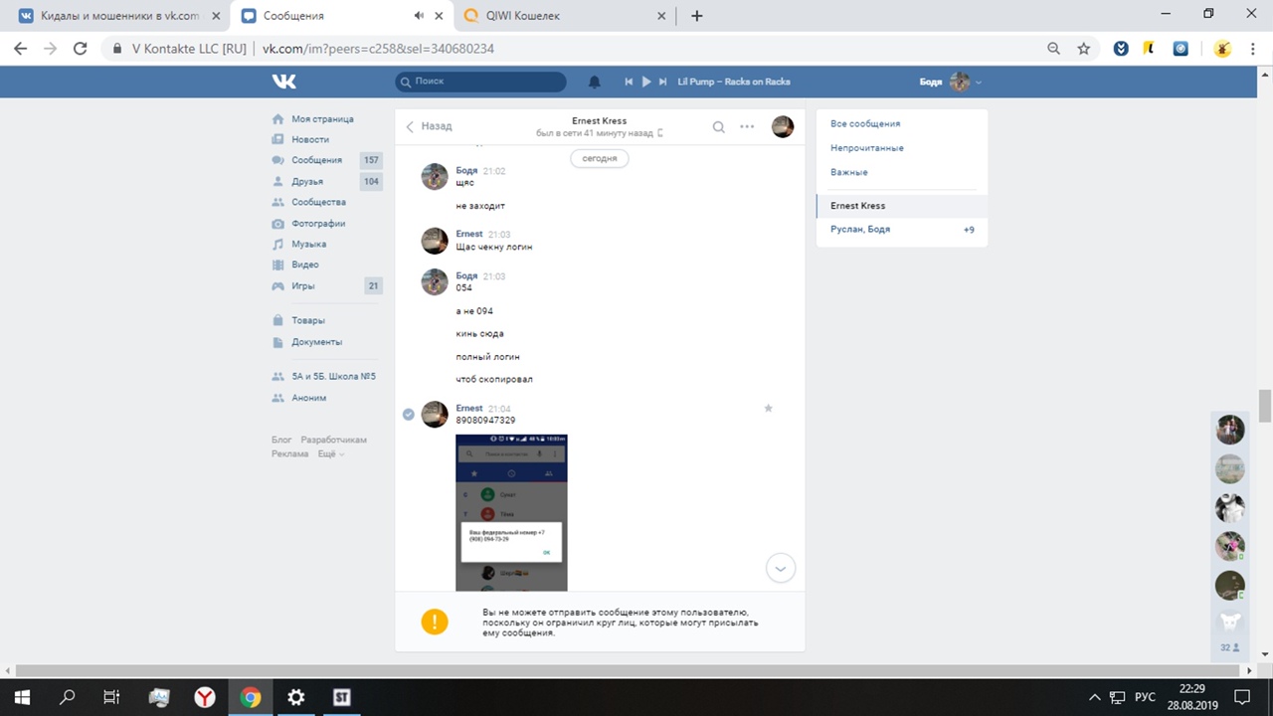Bookmark this page with star icon
Viewport: 1273px width, 716px height.
[1084, 48]
